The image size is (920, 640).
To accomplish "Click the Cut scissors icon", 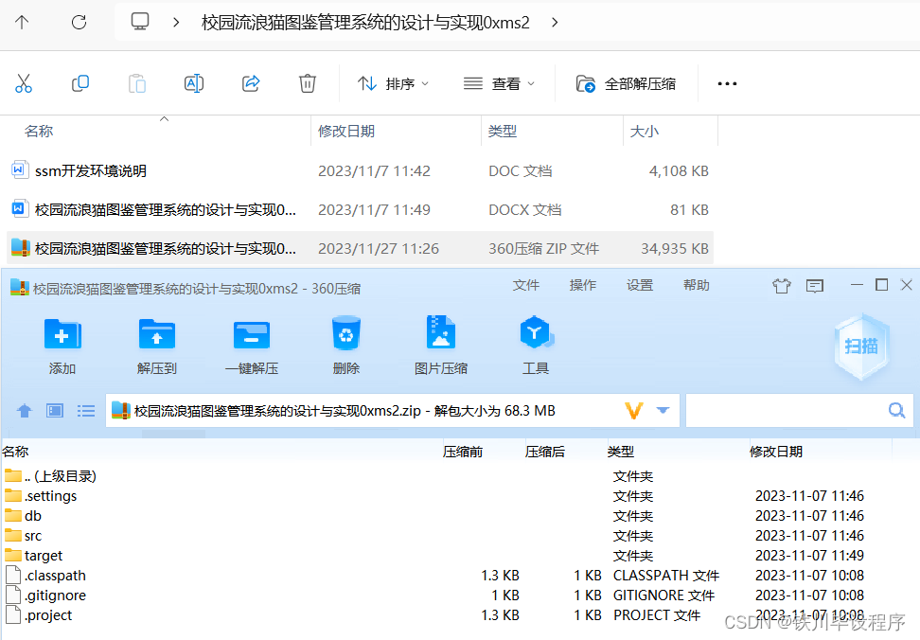I will pos(24,83).
